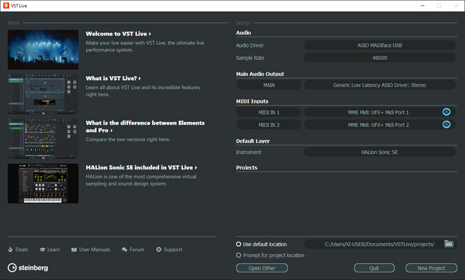This screenshot has width=465, height=280.
Task: Toggle the MIDI IN 1 eye monitor icon
Action: coord(446,112)
